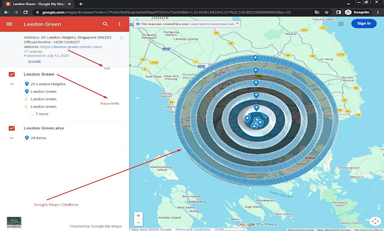Open the hamburger menu in the red header

9,24
